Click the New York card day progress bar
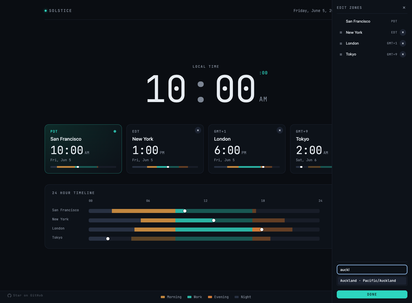This screenshot has height=303, width=412. [x=165, y=167]
